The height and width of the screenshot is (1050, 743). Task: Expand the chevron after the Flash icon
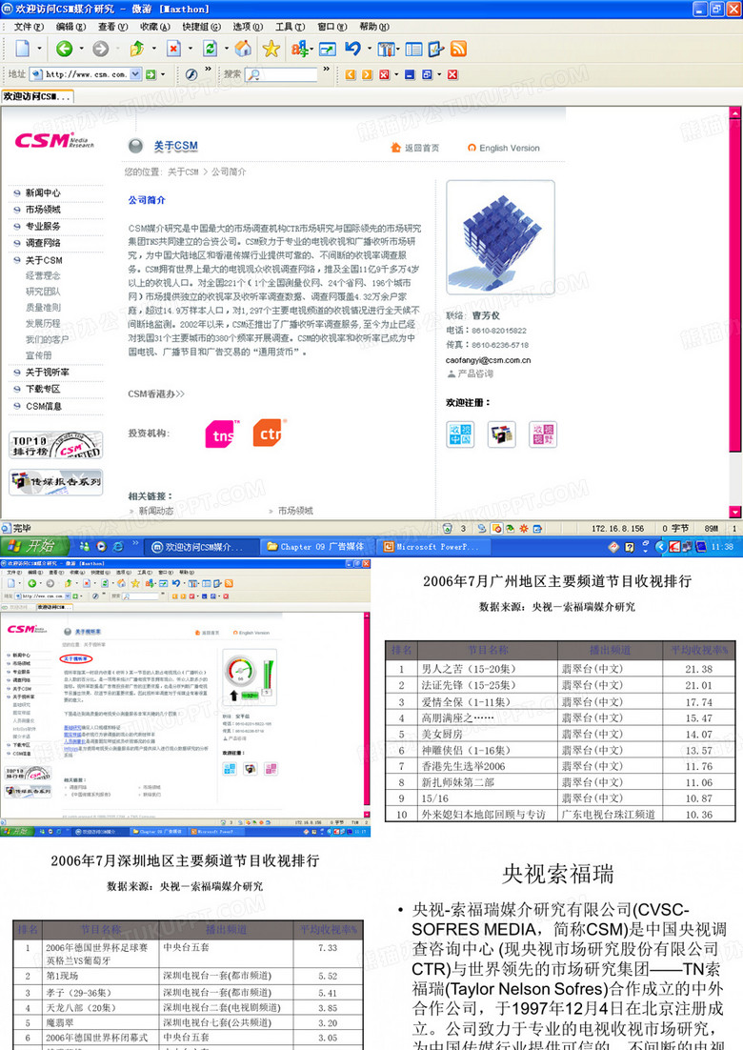pos(209,69)
